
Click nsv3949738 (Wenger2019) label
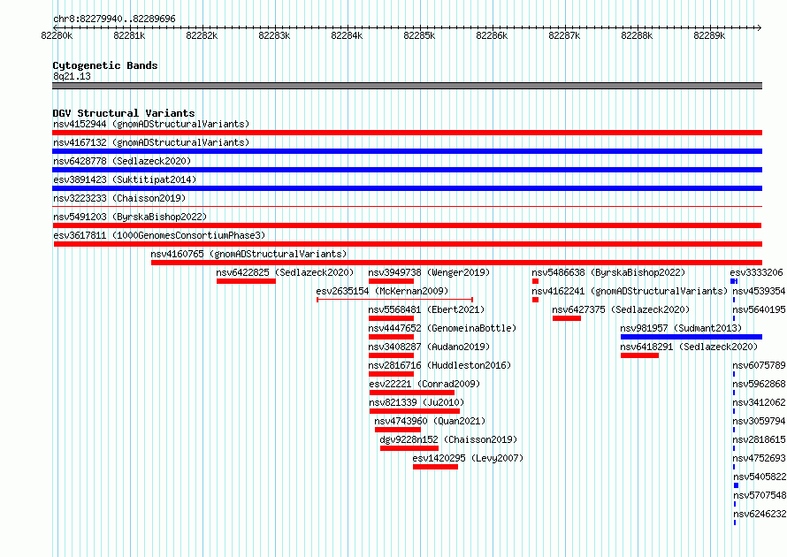429,272
